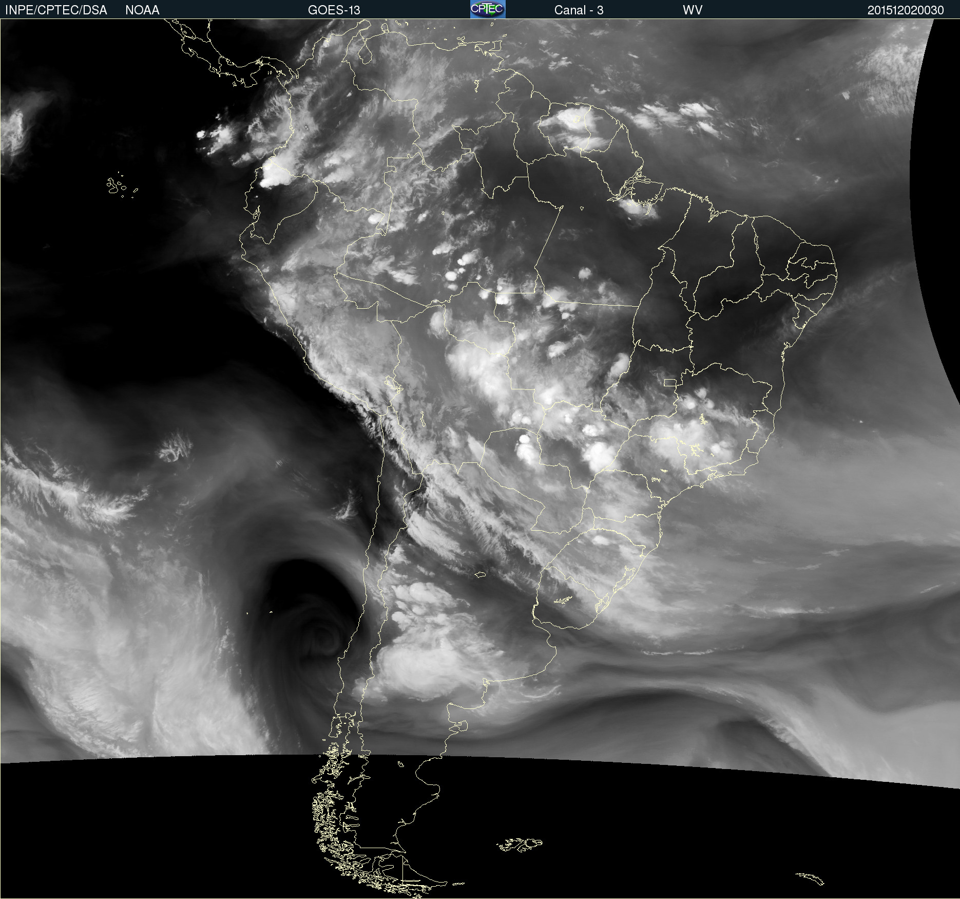Select the GOES-13 satellite label

pyautogui.click(x=334, y=10)
